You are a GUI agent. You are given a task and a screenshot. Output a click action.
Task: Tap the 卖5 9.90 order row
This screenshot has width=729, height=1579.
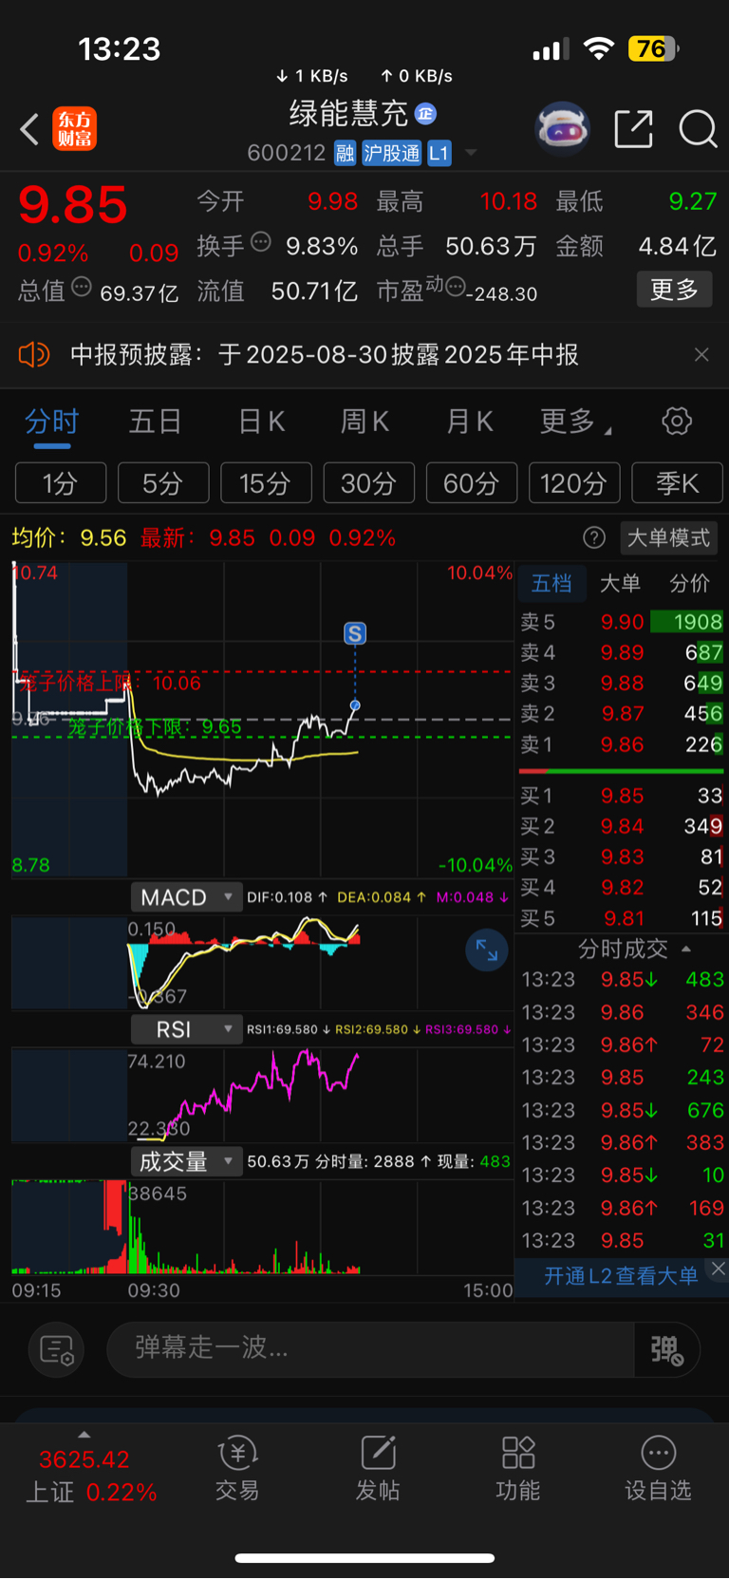621,622
